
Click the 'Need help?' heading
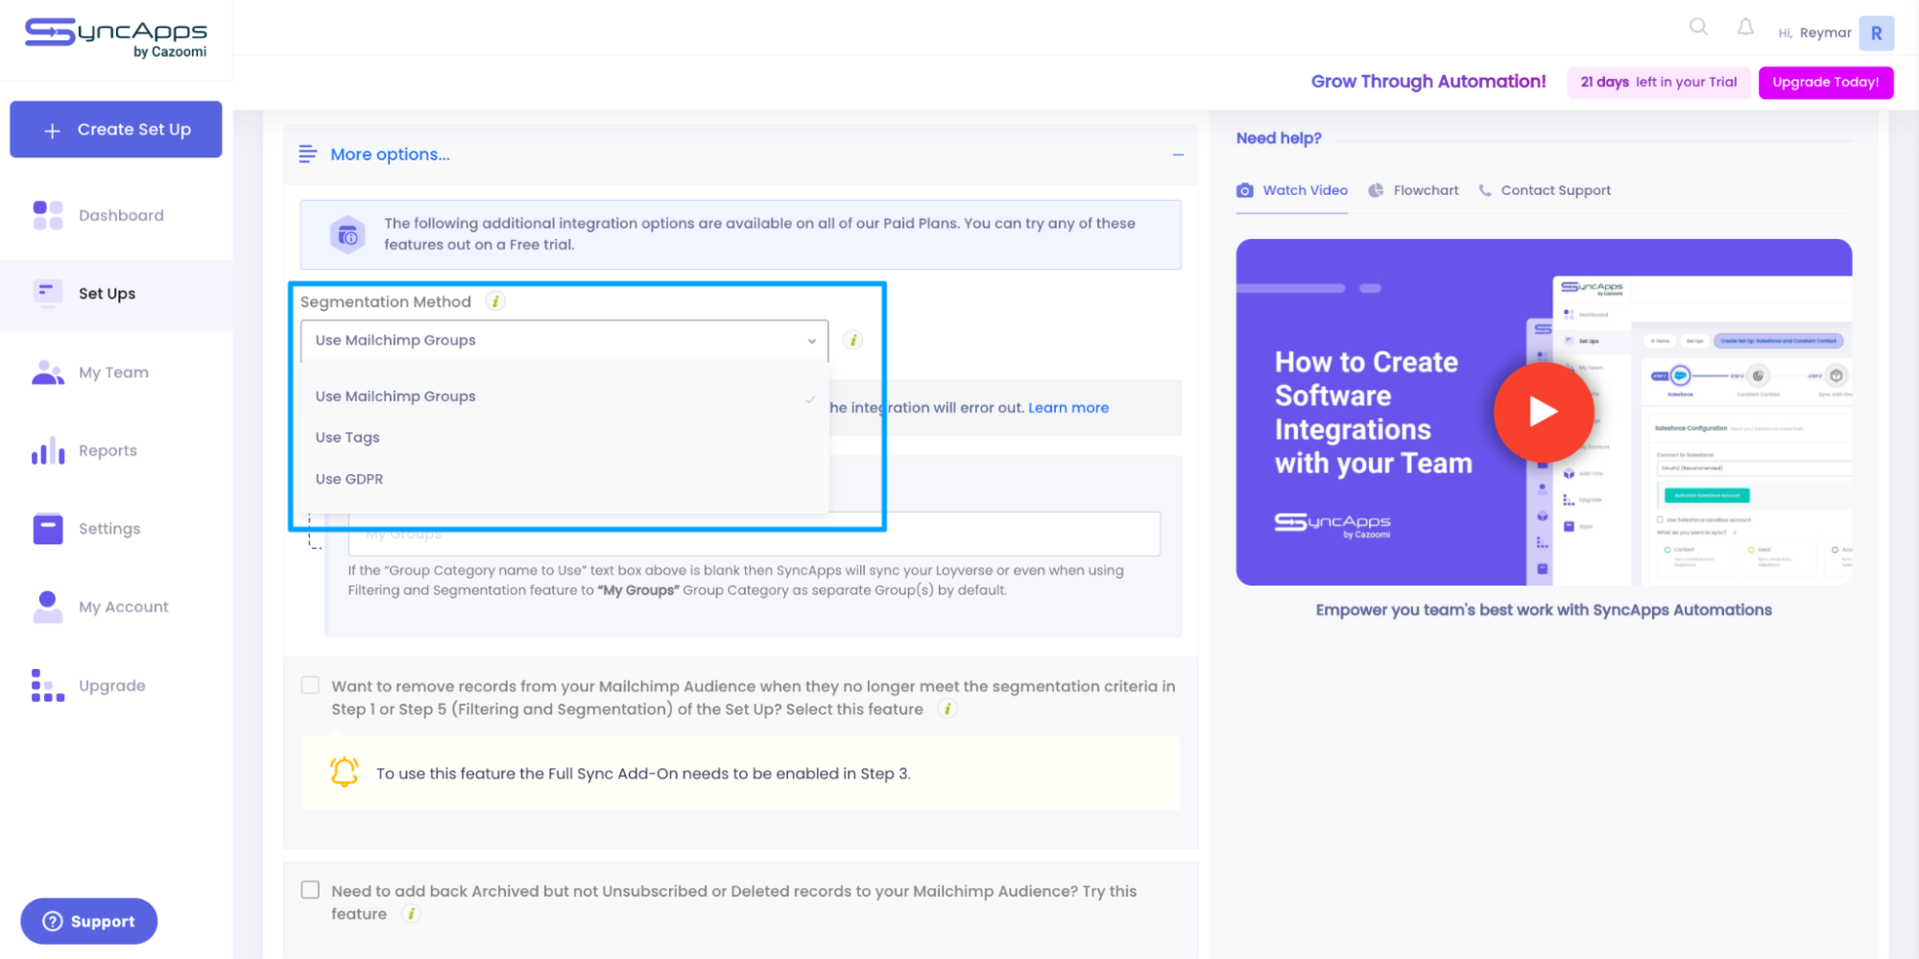click(1279, 138)
